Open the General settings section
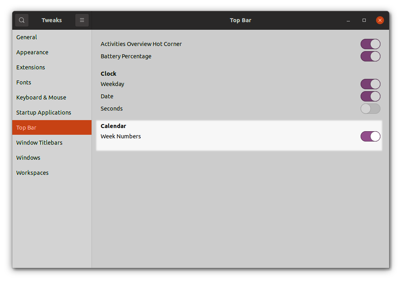The height and width of the screenshot is (283, 403). pyautogui.click(x=27, y=37)
